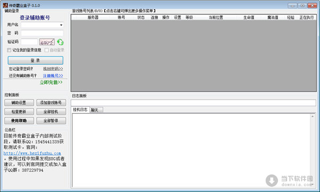Click the 生命值 column header

click(x=249, y=18)
